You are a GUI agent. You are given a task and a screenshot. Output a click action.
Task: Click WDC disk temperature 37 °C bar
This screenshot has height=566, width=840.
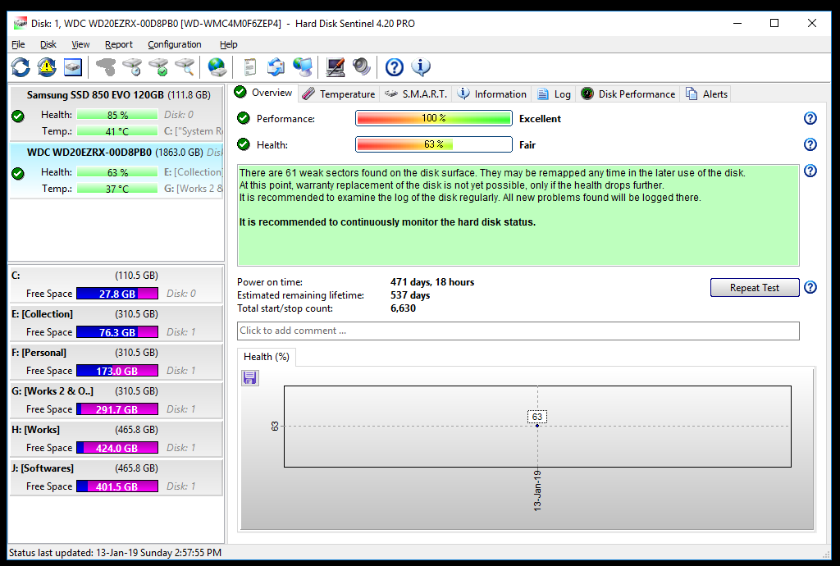pyautogui.click(x=116, y=189)
